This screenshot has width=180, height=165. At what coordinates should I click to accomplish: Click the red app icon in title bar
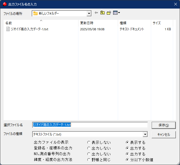click(x=5, y=4)
